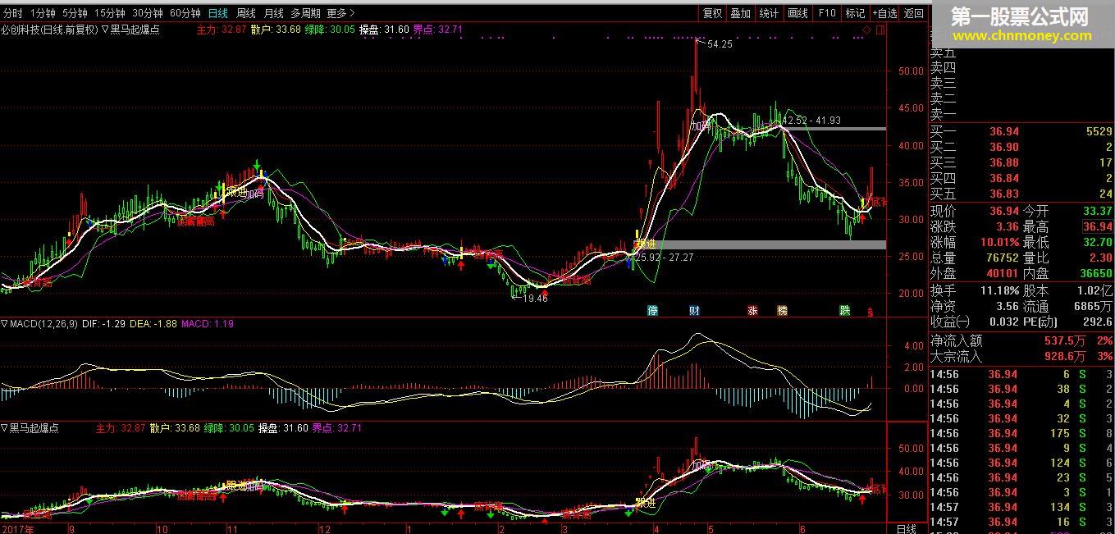
Task: Switch to 月线 monthly chart
Action: point(273,13)
